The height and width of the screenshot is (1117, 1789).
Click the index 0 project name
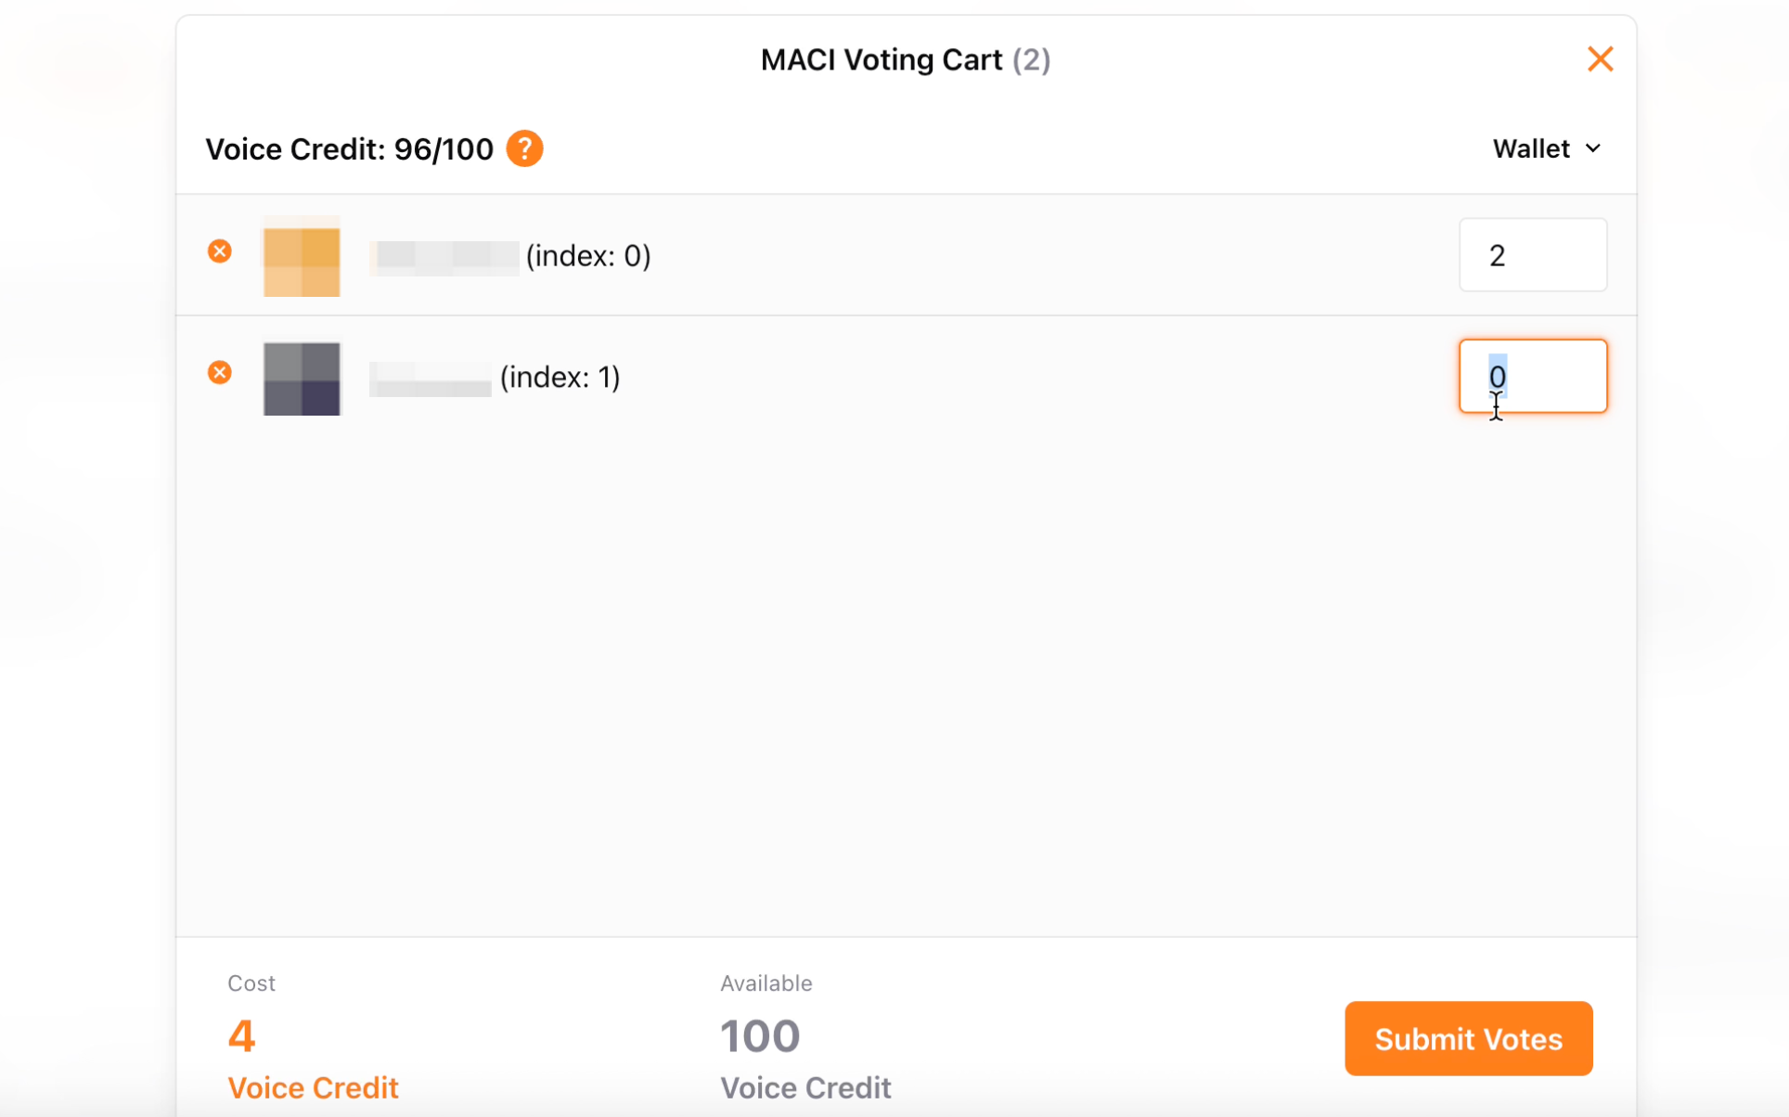[510, 256]
